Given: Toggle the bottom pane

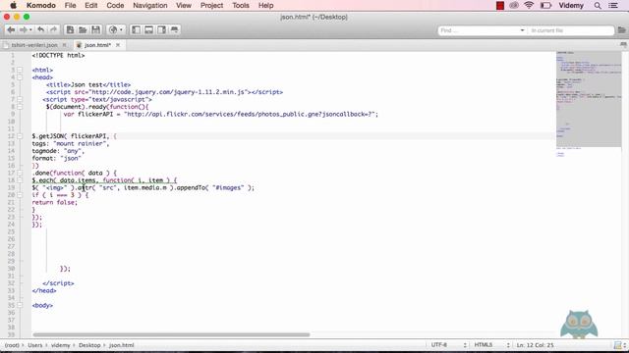Looking at the screenshot, I should point(148,30).
